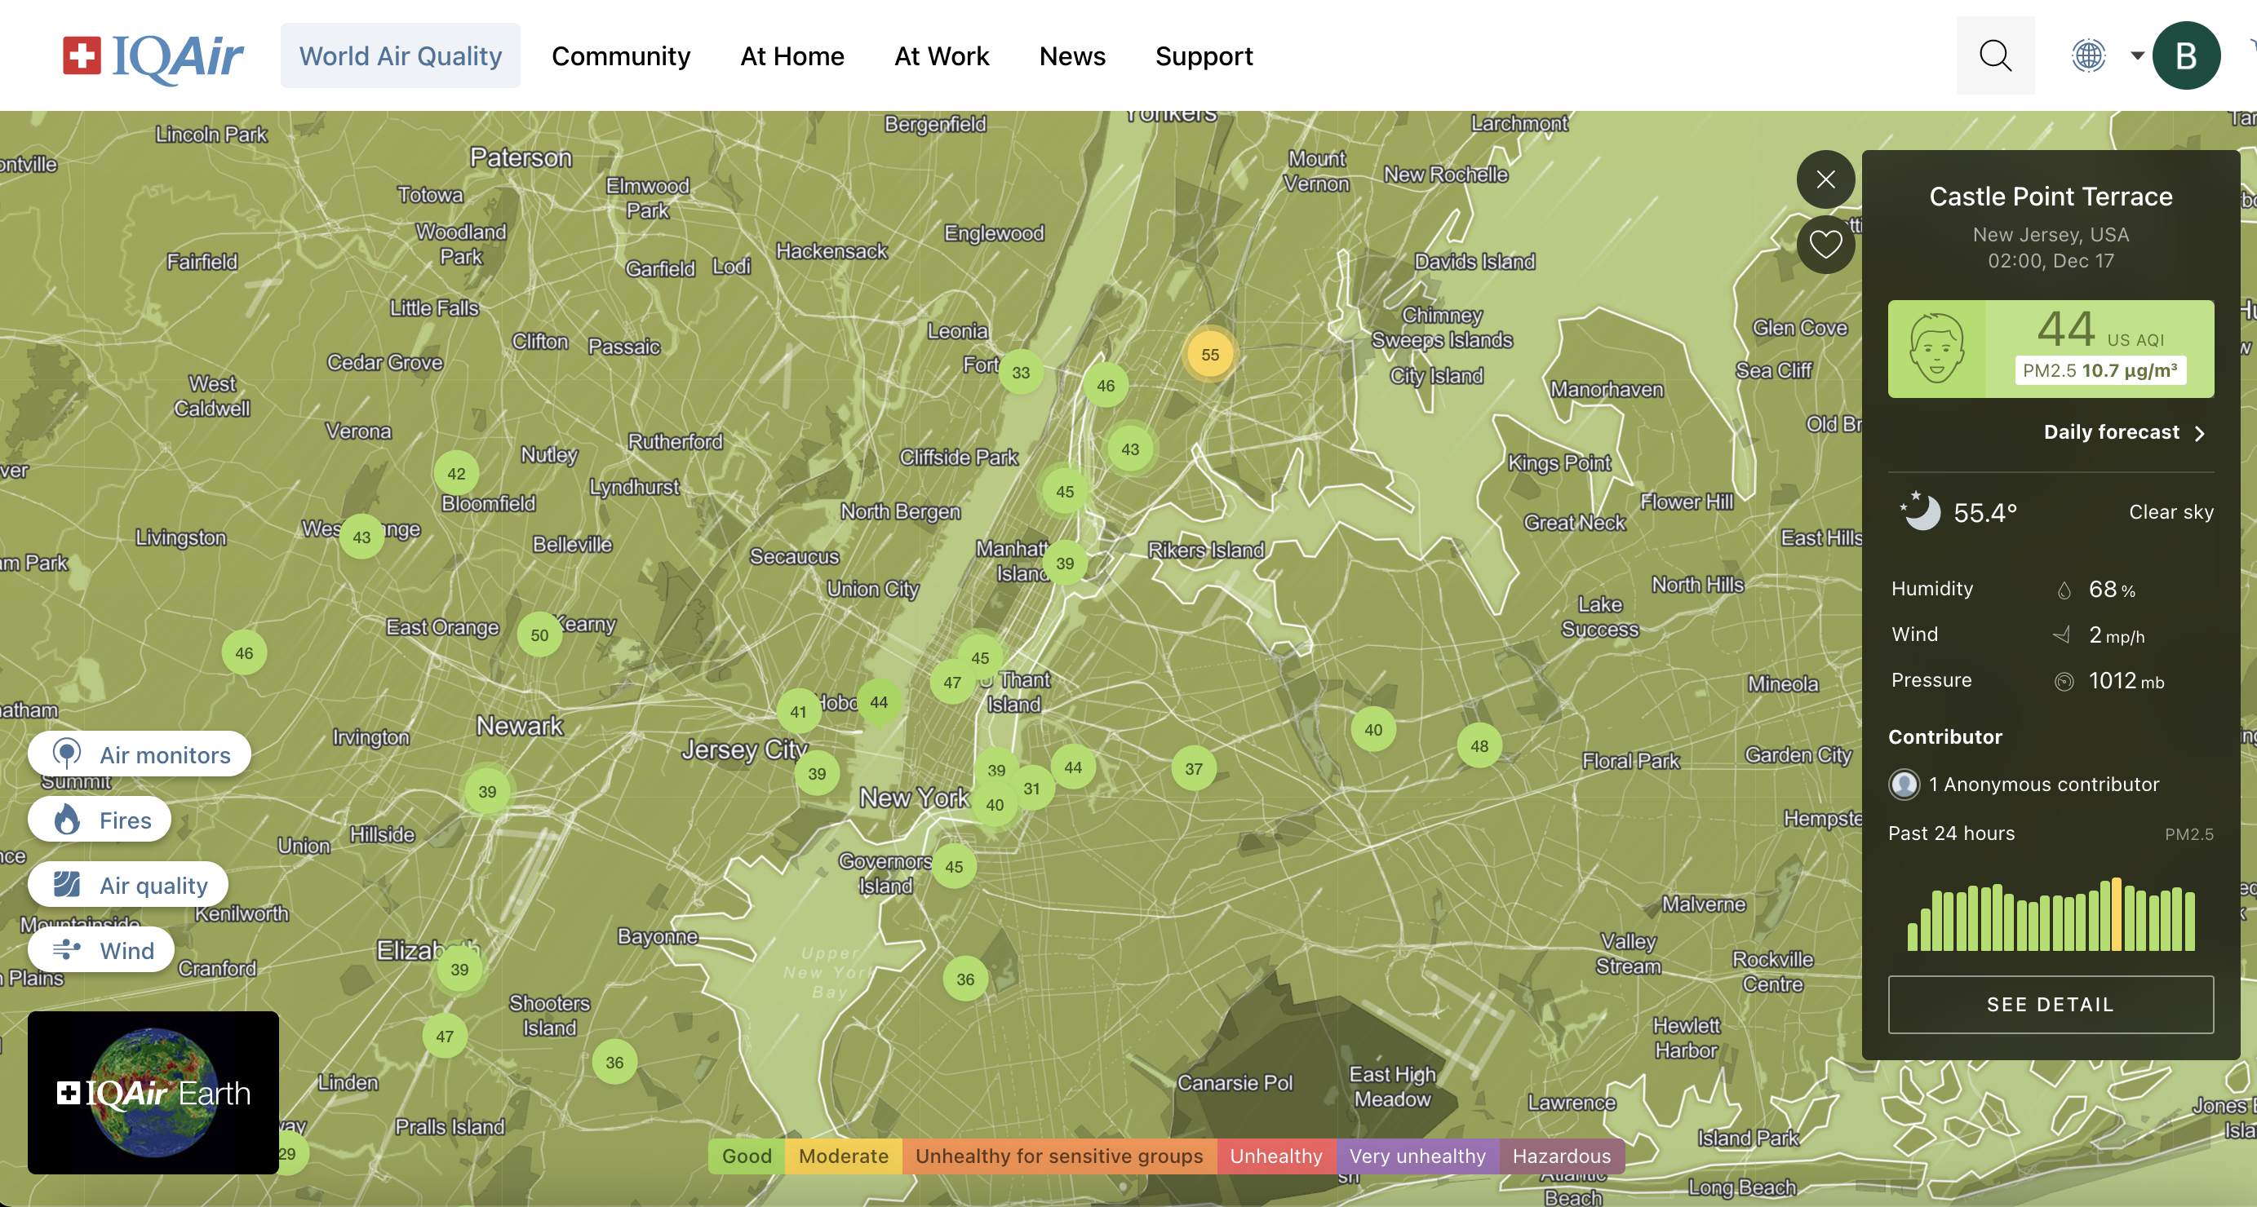Select the 41 marker near Hoboken
The image size is (2257, 1207).
pos(798,711)
